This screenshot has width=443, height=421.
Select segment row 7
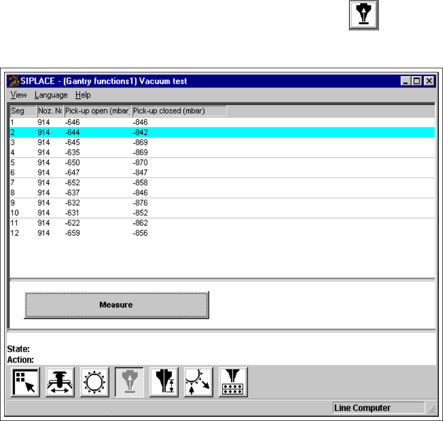222,183
